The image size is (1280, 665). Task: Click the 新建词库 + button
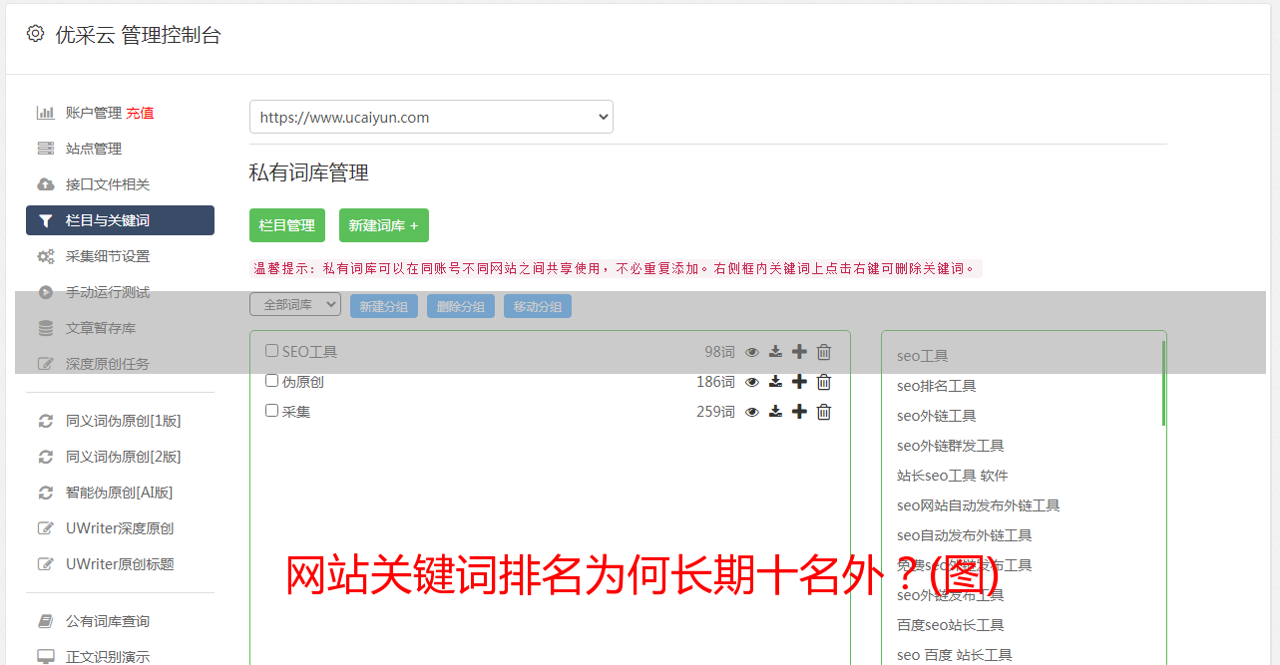(384, 225)
